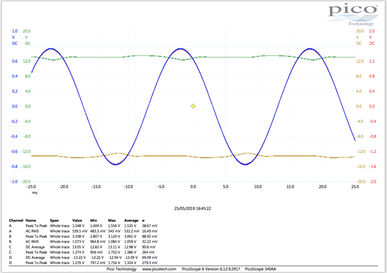The image size is (387, 273).
Task: Click the green channel B DC coupling label
Action: pos(27,44)
